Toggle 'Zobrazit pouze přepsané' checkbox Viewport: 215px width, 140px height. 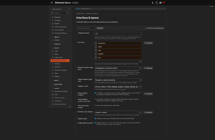coord(146,28)
